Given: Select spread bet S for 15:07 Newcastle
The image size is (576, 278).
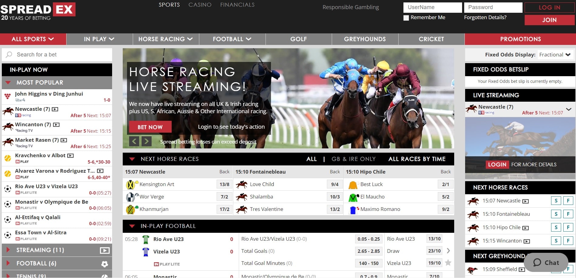Looking at the screenshot, I should [x=556, y=201].
